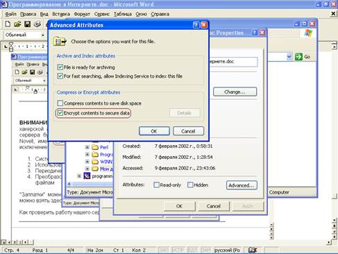Click the New document icon in Word toolbar
338x254 pixels.
tap(8, 24)
